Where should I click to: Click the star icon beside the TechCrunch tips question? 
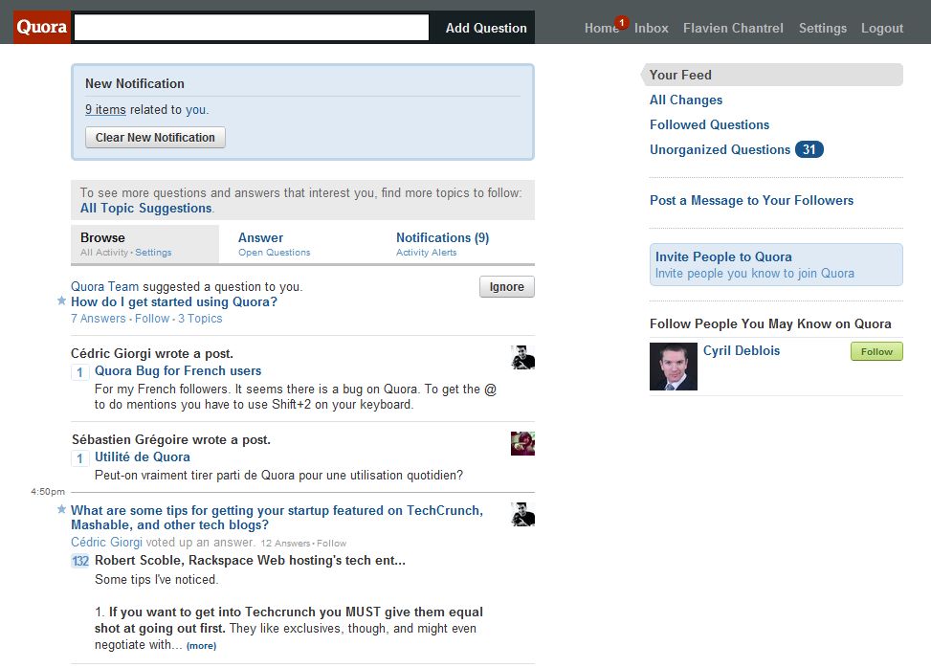click(x=61, y=509)
